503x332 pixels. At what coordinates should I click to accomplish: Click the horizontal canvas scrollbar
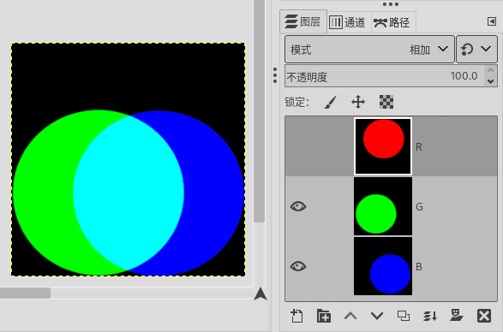tap(25, 293)
